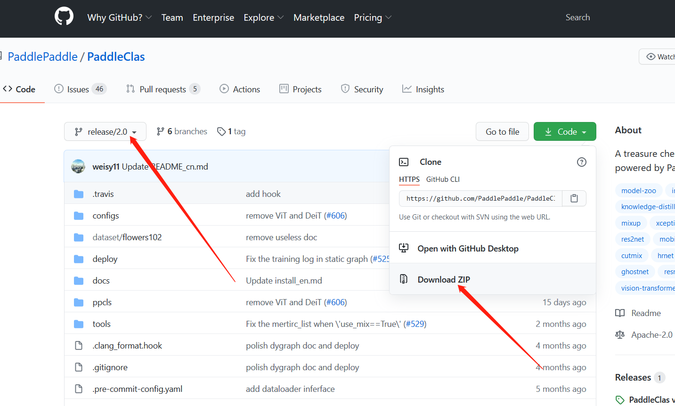The image size is (675, 406).
Task: Open the Releases heading link
Action: 633,377
